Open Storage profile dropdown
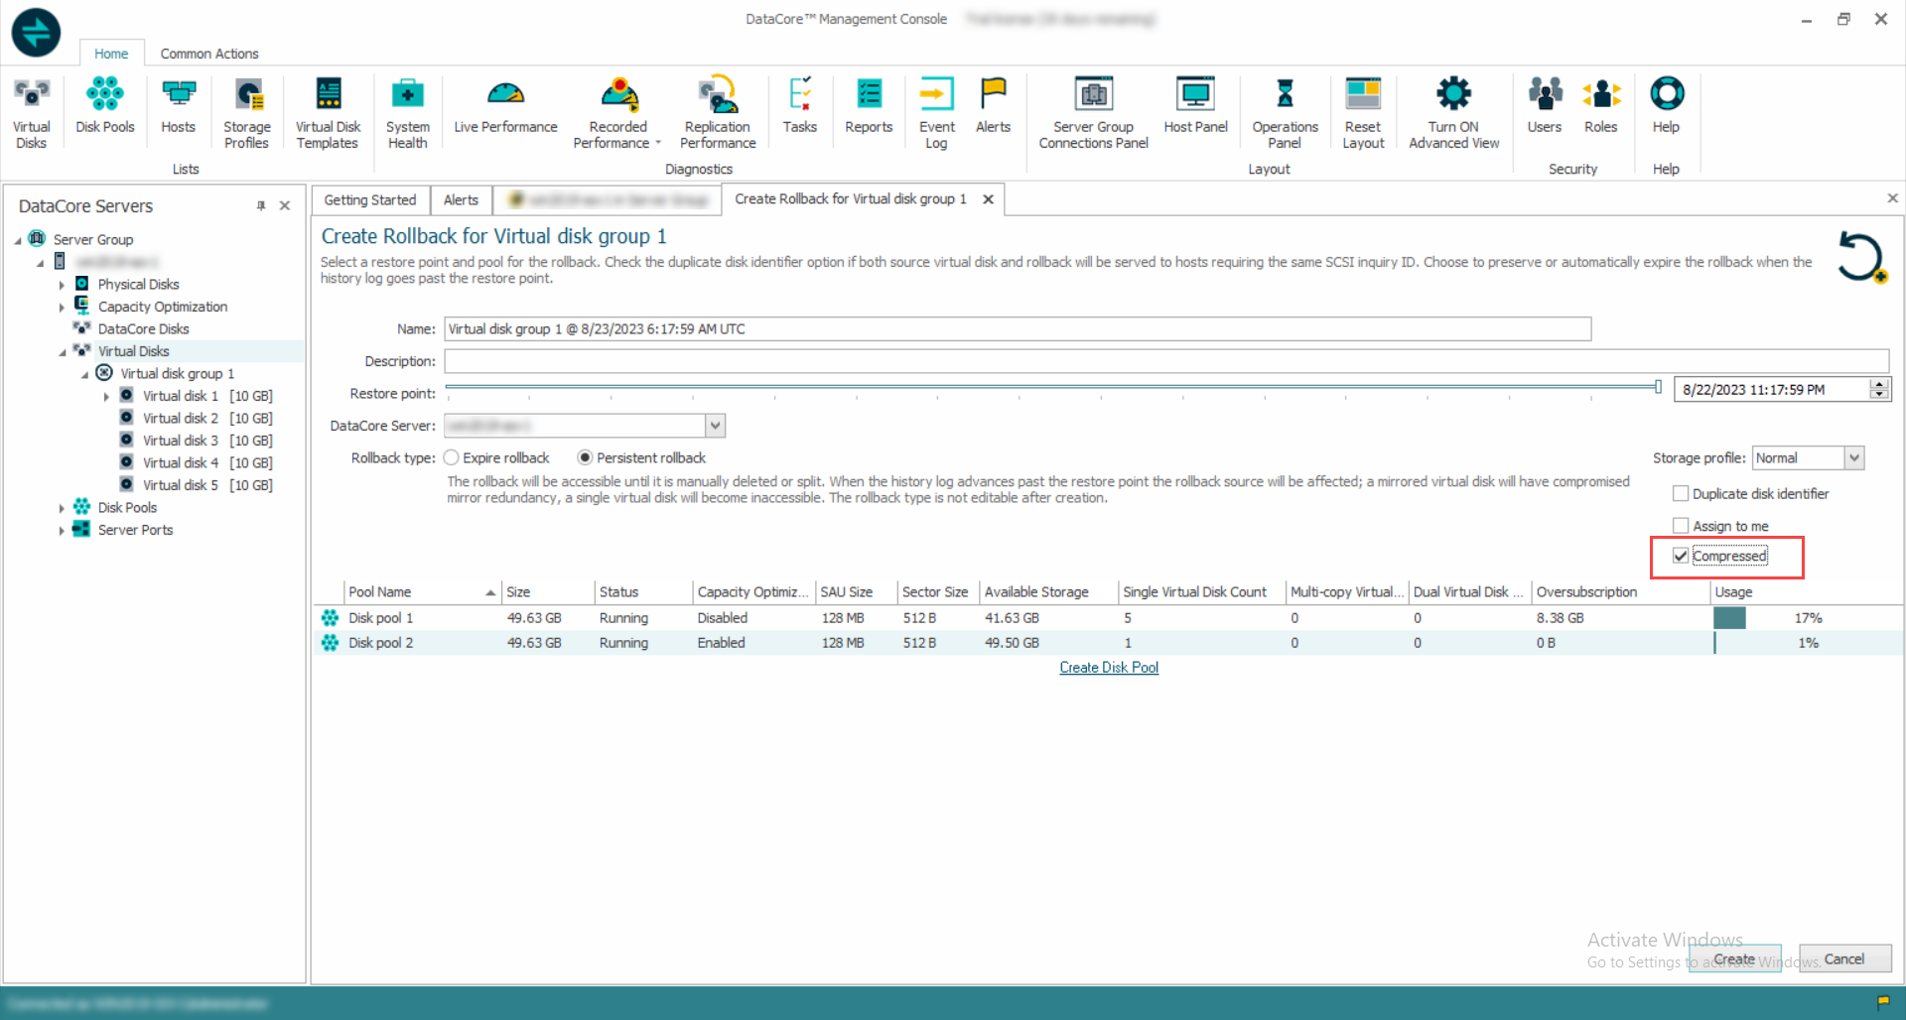1906x1020 pixels. tap(1853, 457)
